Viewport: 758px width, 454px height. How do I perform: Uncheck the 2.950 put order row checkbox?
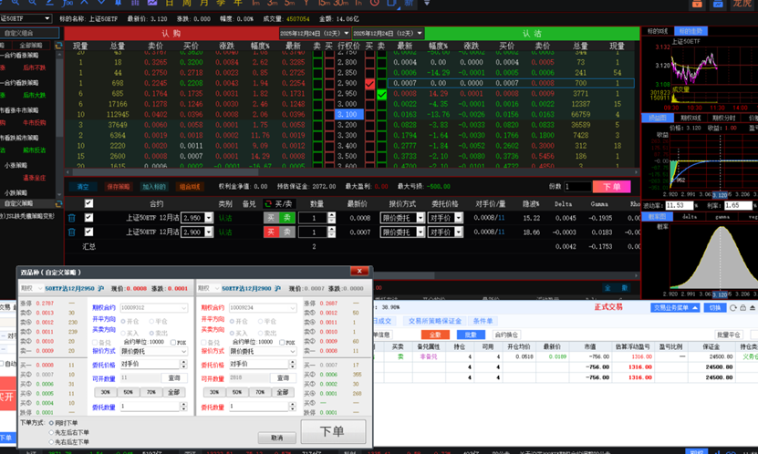pyautogui.click(x=88, y=217)
